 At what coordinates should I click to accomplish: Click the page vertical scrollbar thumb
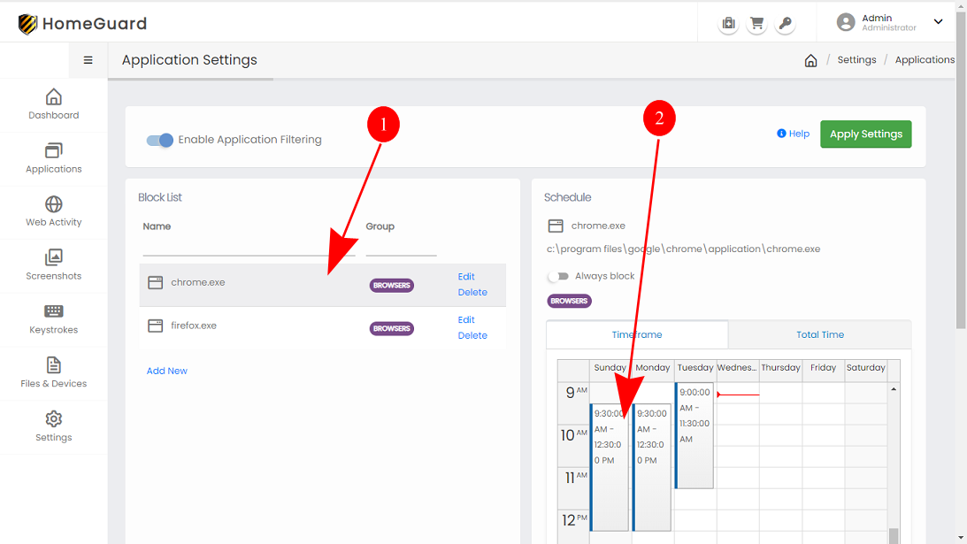(x=961, y=170)
